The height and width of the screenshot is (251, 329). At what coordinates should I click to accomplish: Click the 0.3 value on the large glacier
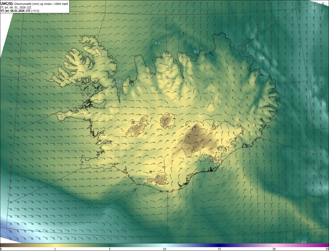tap(195, 129)
